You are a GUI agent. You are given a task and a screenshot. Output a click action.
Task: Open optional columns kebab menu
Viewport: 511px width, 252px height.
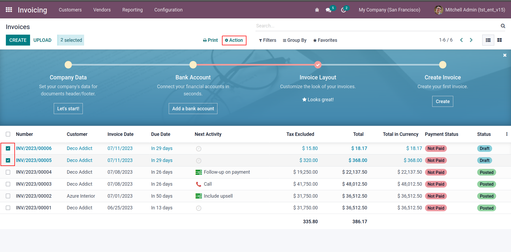506,134
